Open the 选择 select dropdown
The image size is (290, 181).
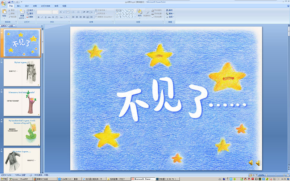[170, 17]
